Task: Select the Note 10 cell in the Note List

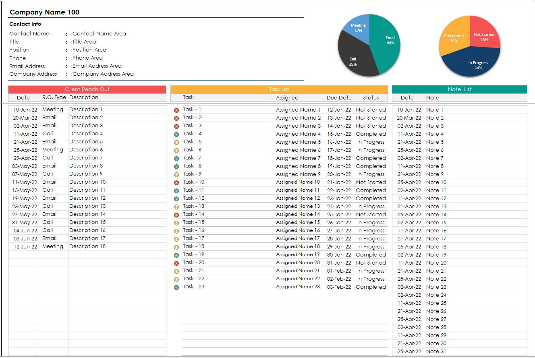Action: tap(435, 182)
